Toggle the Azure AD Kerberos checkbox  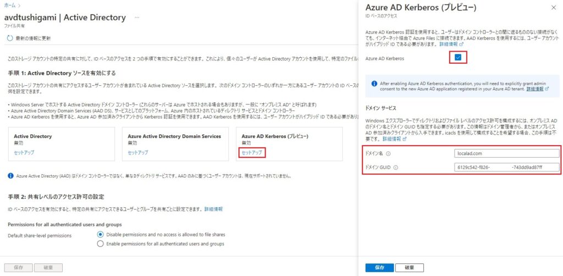[458, 58]
